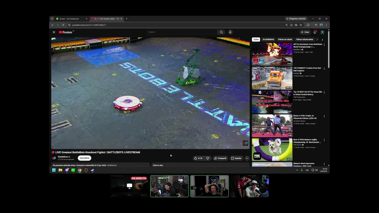Click the zoom magnifier in address bar
The image size is (379, 213).
tap(287, 25)
